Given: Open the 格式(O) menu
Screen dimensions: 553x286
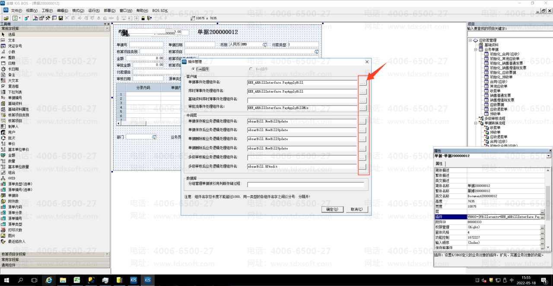Looking at the screenshot, I should click(x=78, y=10).
